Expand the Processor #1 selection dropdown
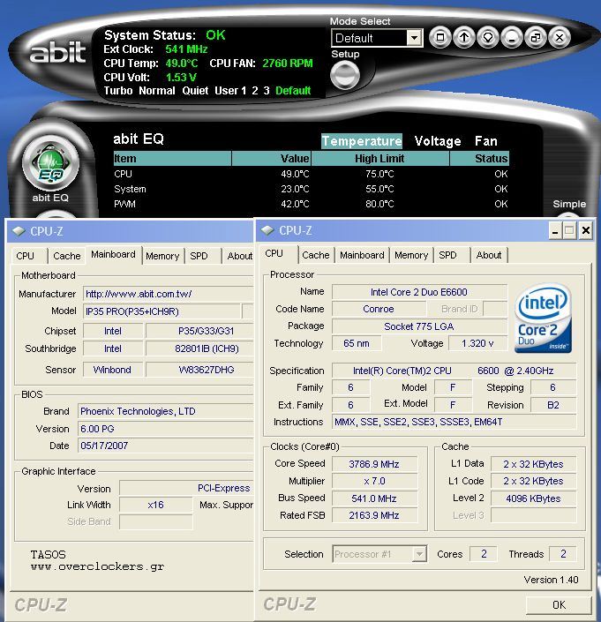The width and height of the screenshot is (601, 622). pyautogui.click(x=419, y=554)
